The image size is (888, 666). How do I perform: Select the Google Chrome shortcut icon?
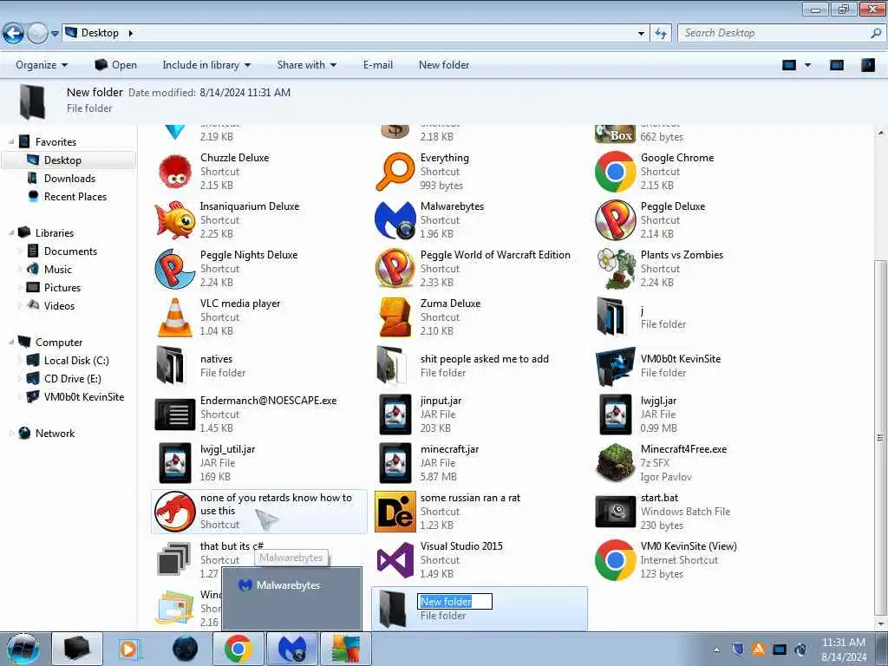[616, 172]
